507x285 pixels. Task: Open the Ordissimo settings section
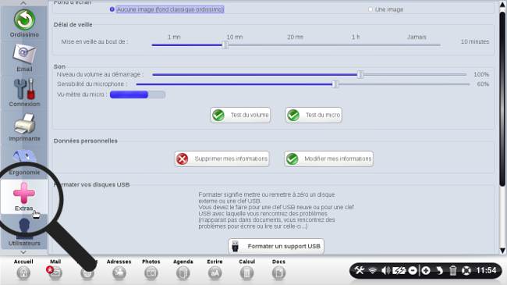click(24, 23)
